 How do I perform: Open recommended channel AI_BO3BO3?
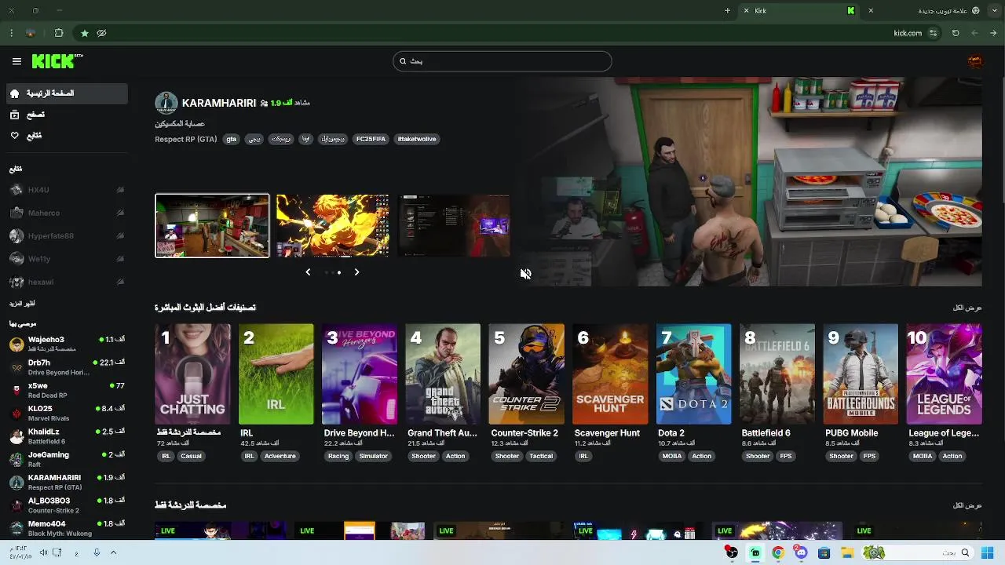pos(67,505)
